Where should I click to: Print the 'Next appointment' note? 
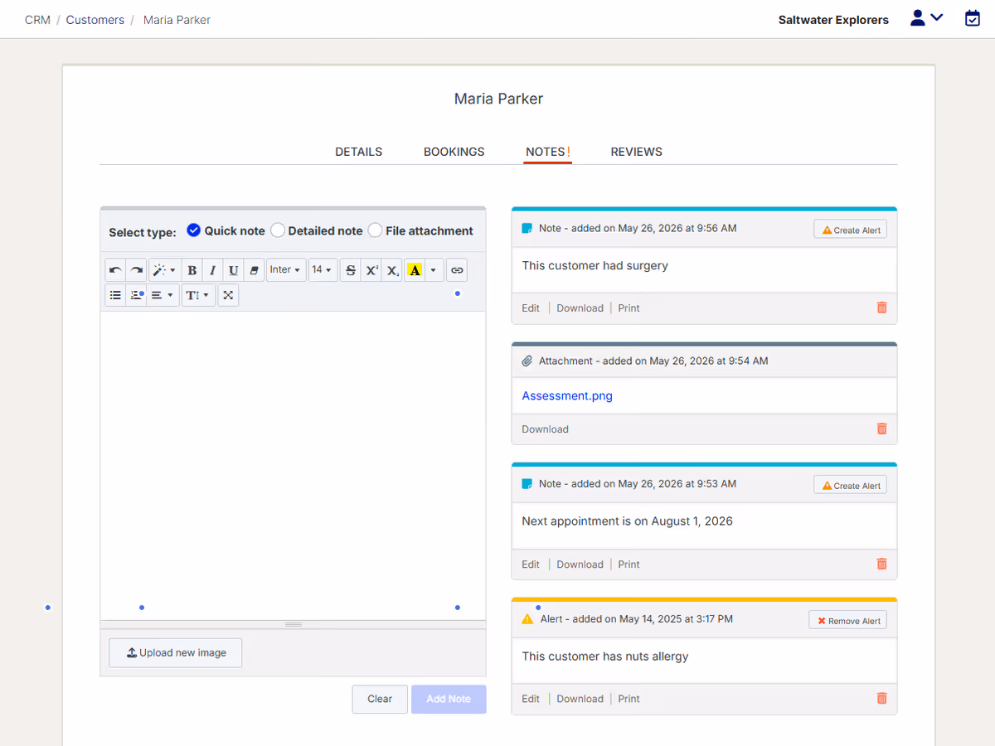click(x=629, y=564)
